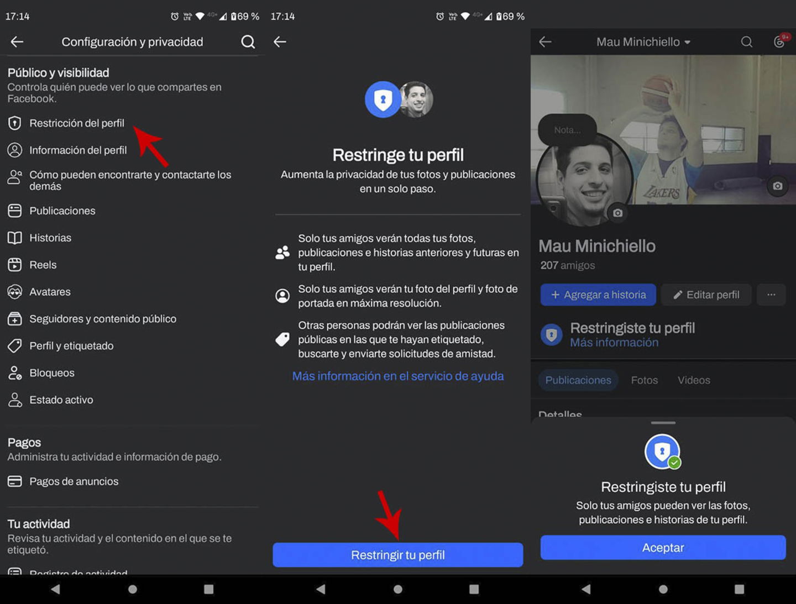Viewport: 796px width, 604px height.
Task: Tap the person icon beside Información del perfil
Action: coord(15,150)
